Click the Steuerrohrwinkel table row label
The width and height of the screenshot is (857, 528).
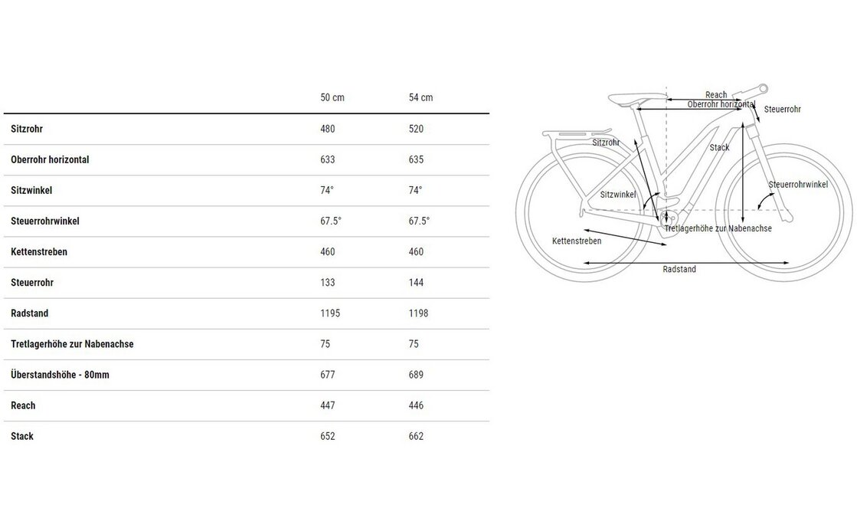(x=45, y=221)
